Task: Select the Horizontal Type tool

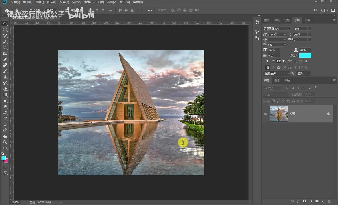Action: point(5,119)
